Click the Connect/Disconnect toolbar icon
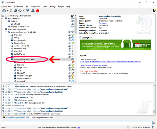Image resolution: width=157 pixels, height=129 pixels. click(x=4, y=11)
